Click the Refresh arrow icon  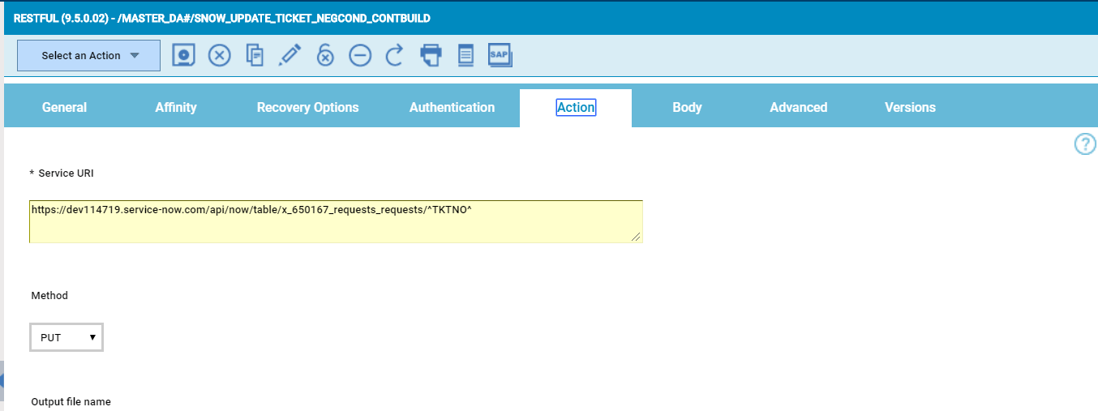click(x=395, y=55)
